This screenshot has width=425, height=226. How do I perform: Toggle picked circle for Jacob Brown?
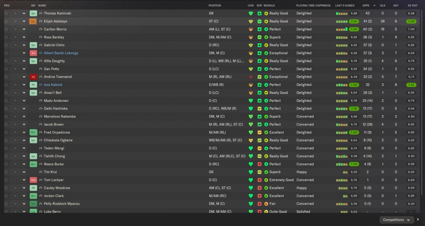[6, 124]
